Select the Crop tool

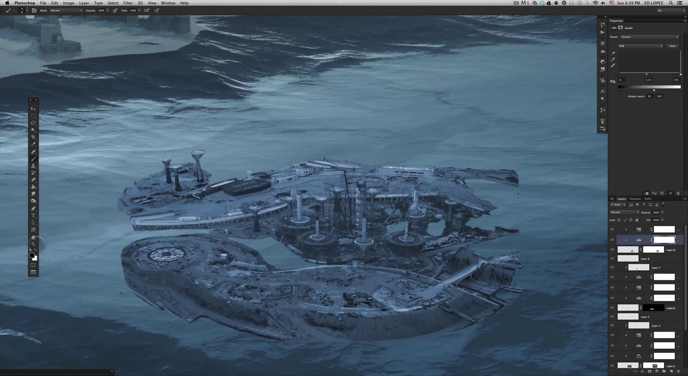[33, 137]
